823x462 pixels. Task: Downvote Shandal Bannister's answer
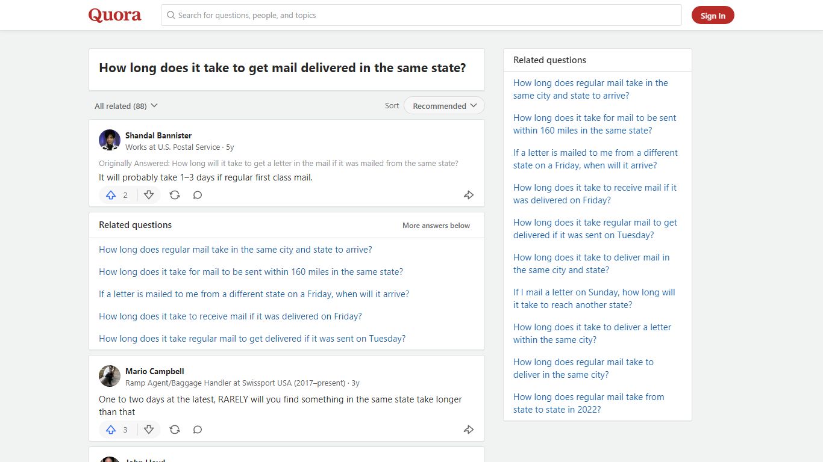point(149,195)
